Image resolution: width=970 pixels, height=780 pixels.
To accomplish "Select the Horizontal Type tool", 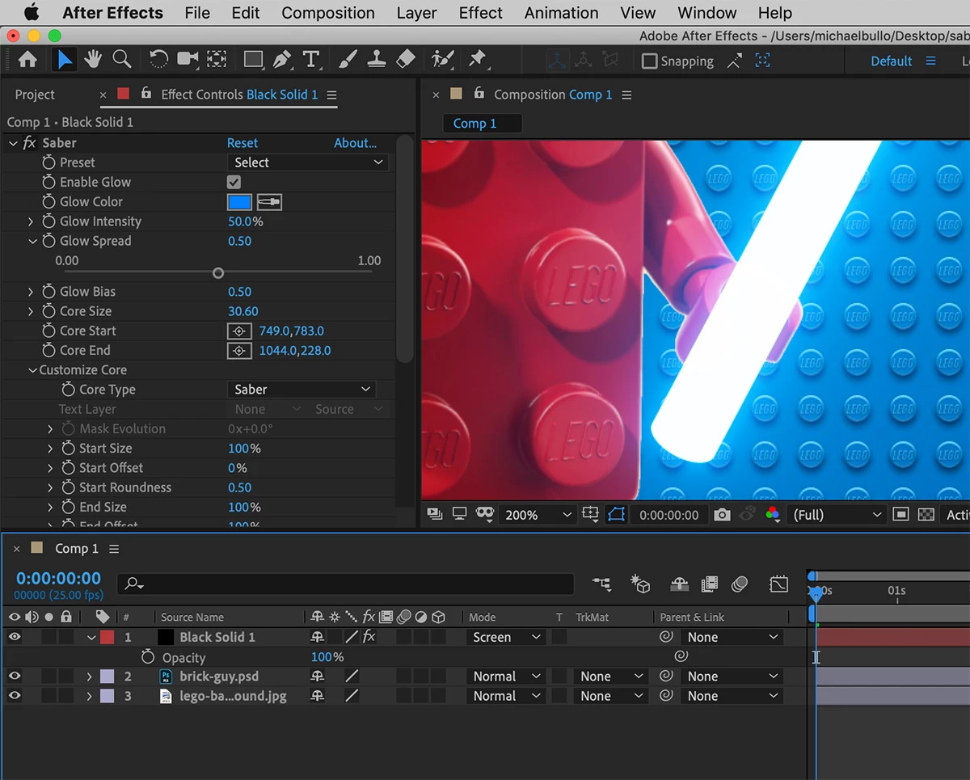I will (x=310, y=59).
